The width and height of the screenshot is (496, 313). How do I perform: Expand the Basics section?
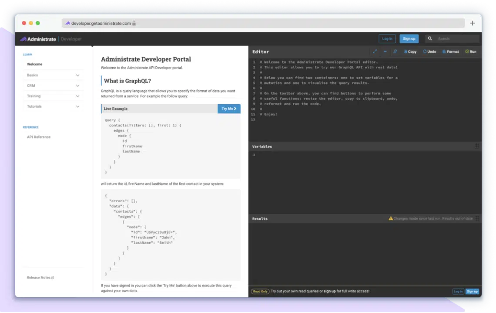click(53, 75)
